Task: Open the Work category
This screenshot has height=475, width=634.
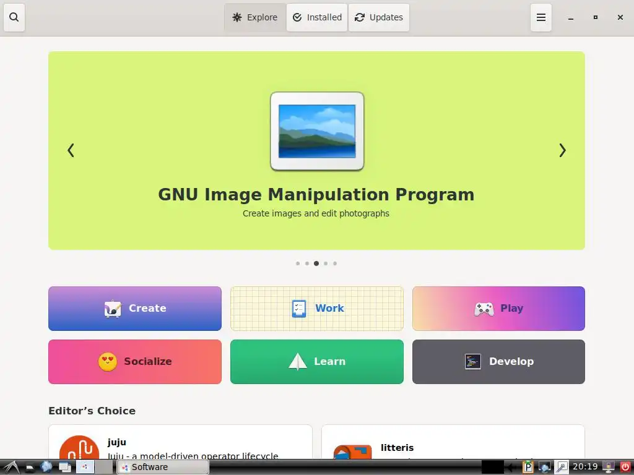Action: coord(317,309)
